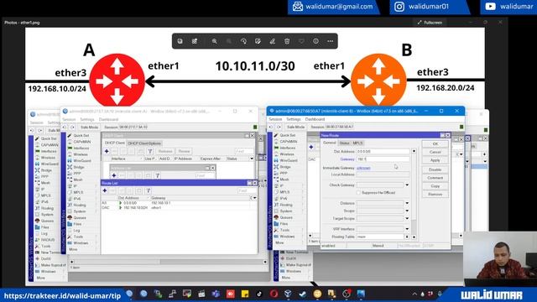
Task: Toggle Safe Mode in Winbox B
Action: point(295,127)
